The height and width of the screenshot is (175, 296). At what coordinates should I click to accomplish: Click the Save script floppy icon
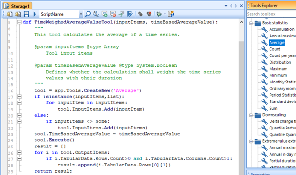[26, 14]
